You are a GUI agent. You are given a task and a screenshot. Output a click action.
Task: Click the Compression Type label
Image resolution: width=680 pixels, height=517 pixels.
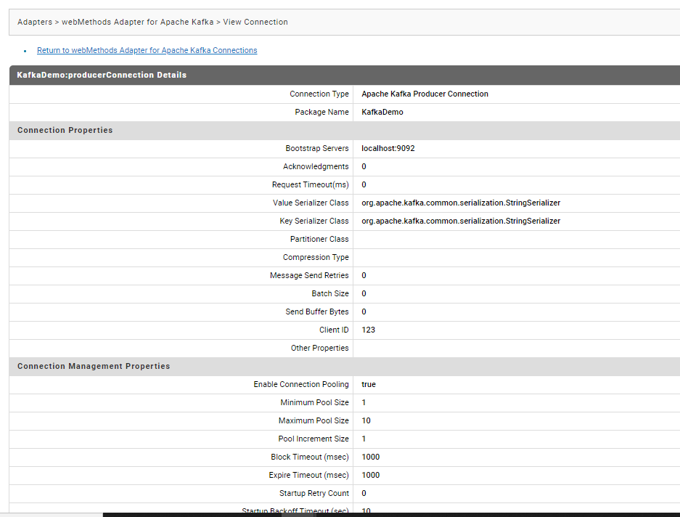click(x=316, y=258)
